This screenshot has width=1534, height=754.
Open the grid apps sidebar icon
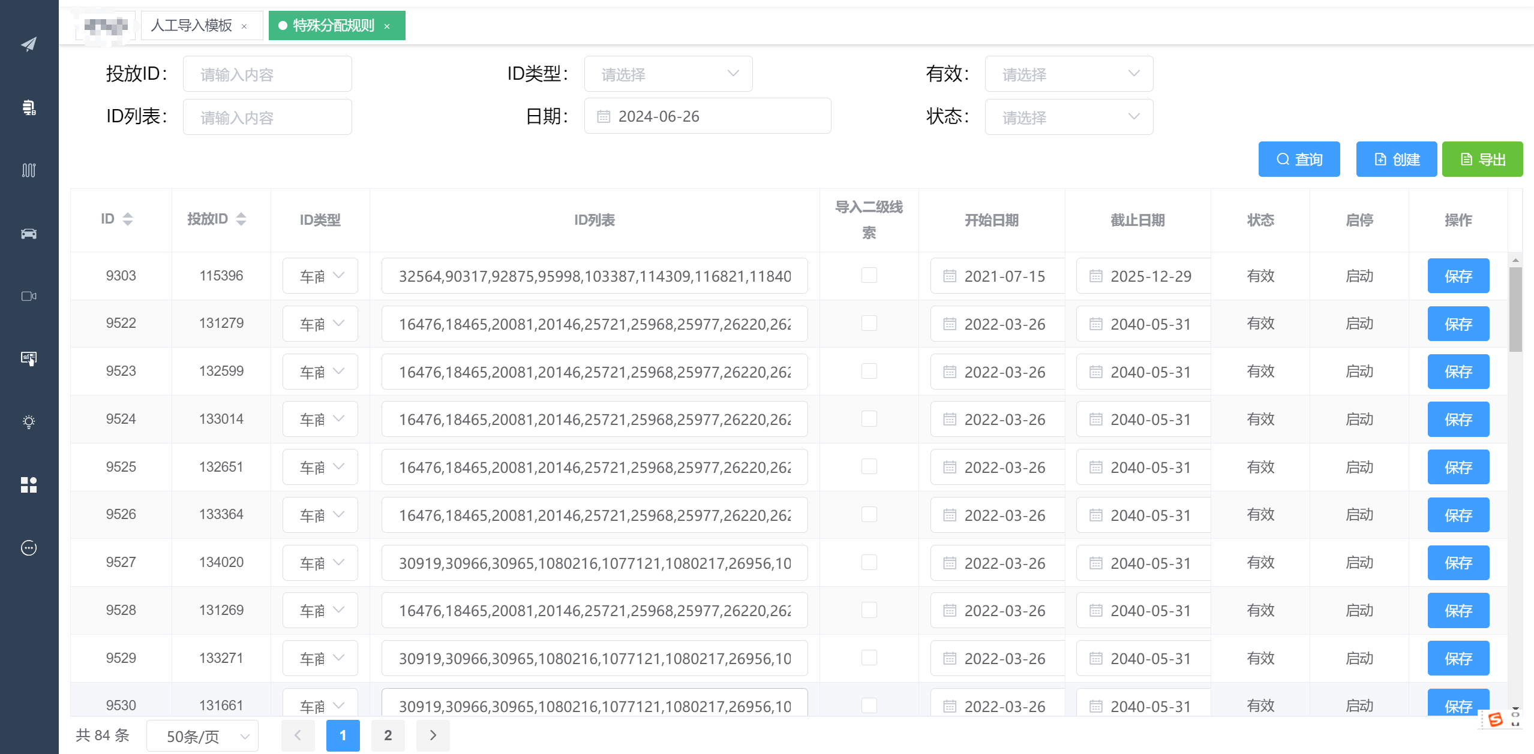[29, 485]
